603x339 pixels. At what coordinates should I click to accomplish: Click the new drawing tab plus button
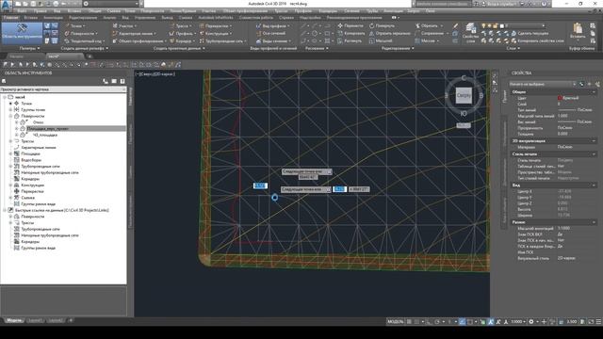(90, 56)
